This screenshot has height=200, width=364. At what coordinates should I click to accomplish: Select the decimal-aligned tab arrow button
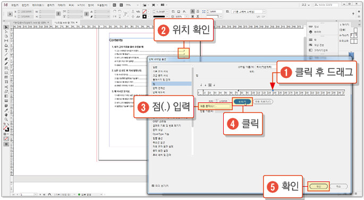tap(214, 85)
